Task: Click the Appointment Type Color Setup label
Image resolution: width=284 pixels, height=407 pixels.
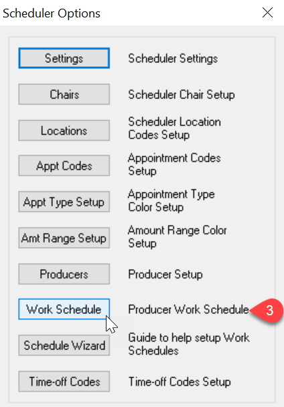Action: (x=171, y=201)
